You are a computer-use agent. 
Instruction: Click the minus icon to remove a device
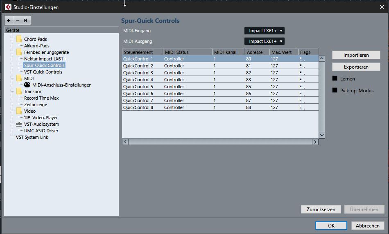coord(17,20)
